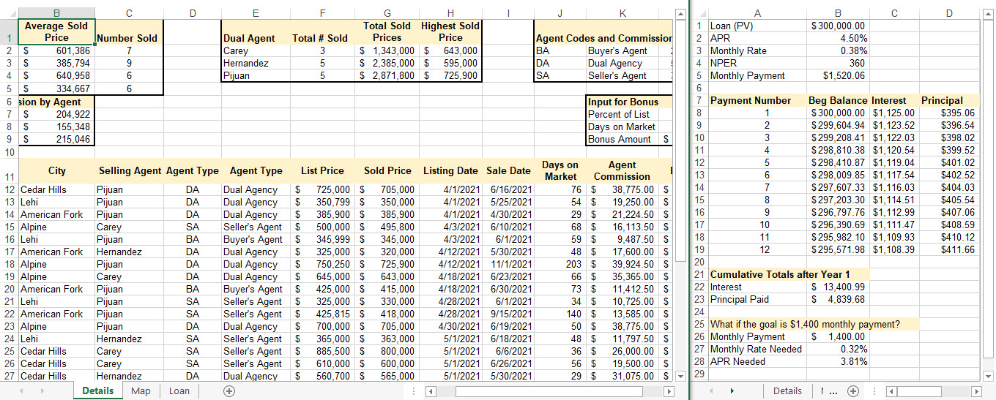Click the Selling Agent column heading
Image resolution: width=996 pixels, height=400 pixels.
(129, 170)
